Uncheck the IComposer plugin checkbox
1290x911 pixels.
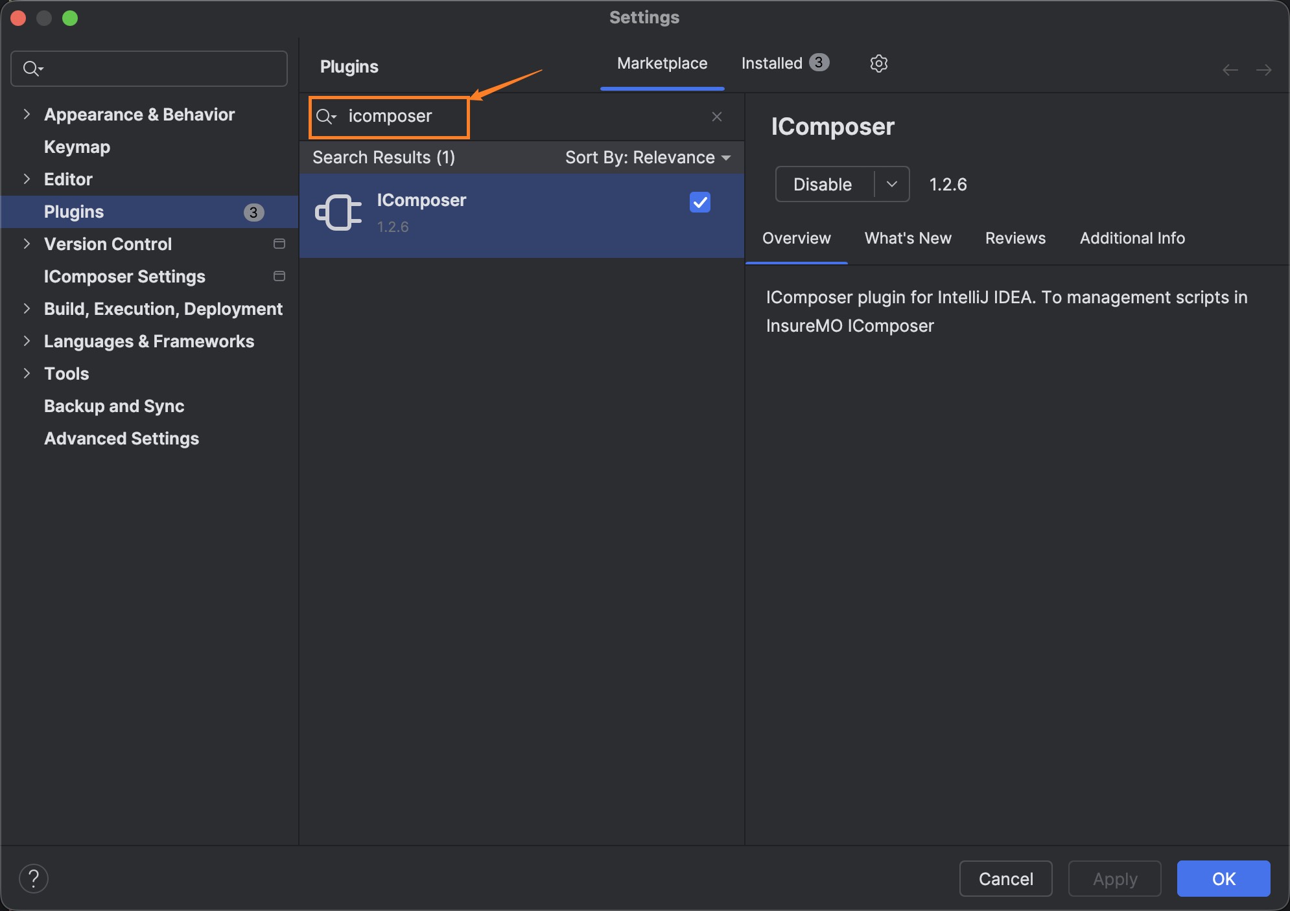point(700,202)
